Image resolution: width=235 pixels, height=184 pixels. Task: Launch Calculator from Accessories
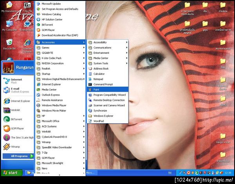point(108,74)
